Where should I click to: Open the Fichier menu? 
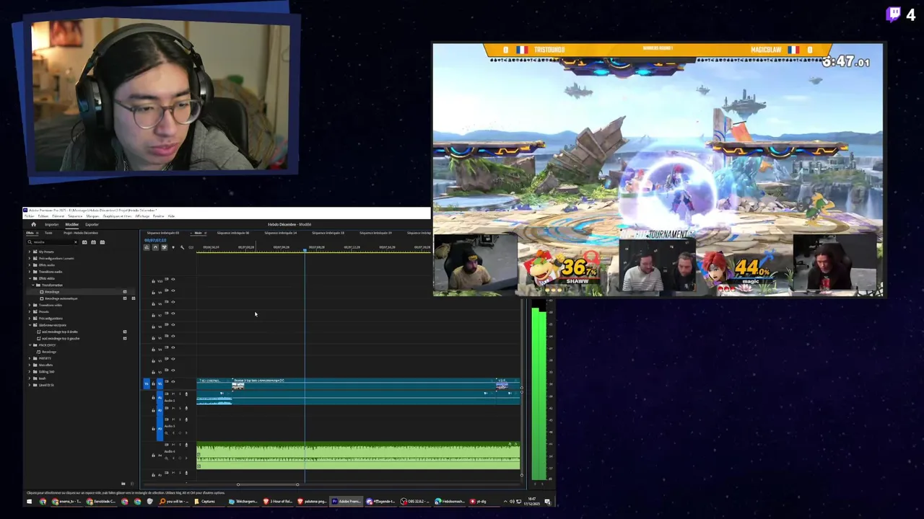[30, 216]
